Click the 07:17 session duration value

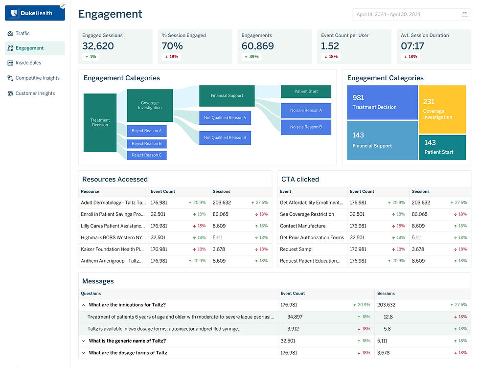click(x=412, y=46)
